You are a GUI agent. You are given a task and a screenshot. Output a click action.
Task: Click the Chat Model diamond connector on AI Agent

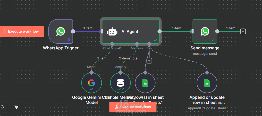pos(112,44)
